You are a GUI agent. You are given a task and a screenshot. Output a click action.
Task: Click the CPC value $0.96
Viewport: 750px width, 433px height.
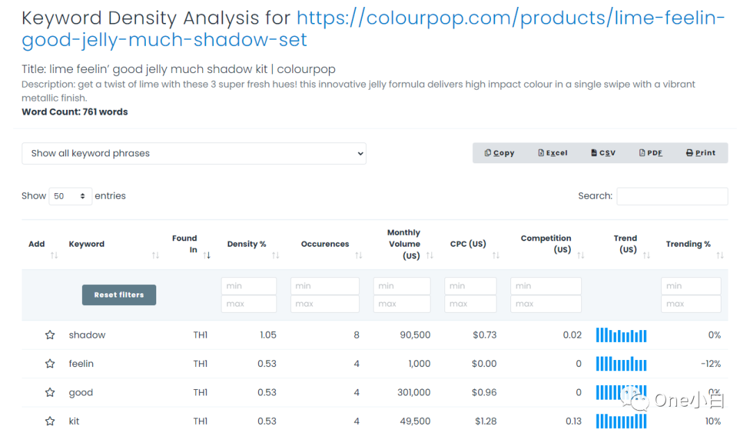(x=484, y=392)
